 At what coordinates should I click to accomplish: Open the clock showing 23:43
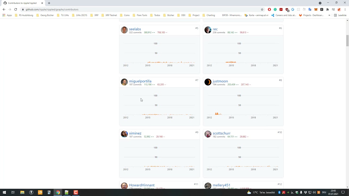(x=333, y=192)
